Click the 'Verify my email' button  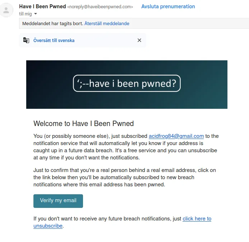coord(58,201)
